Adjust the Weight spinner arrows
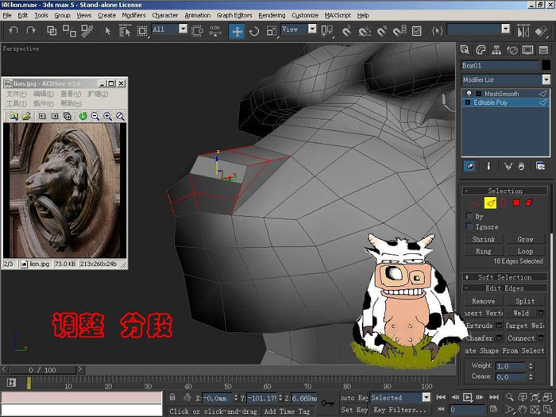The width and height of the screenshot is (556, 417). (x=531, y=365)
